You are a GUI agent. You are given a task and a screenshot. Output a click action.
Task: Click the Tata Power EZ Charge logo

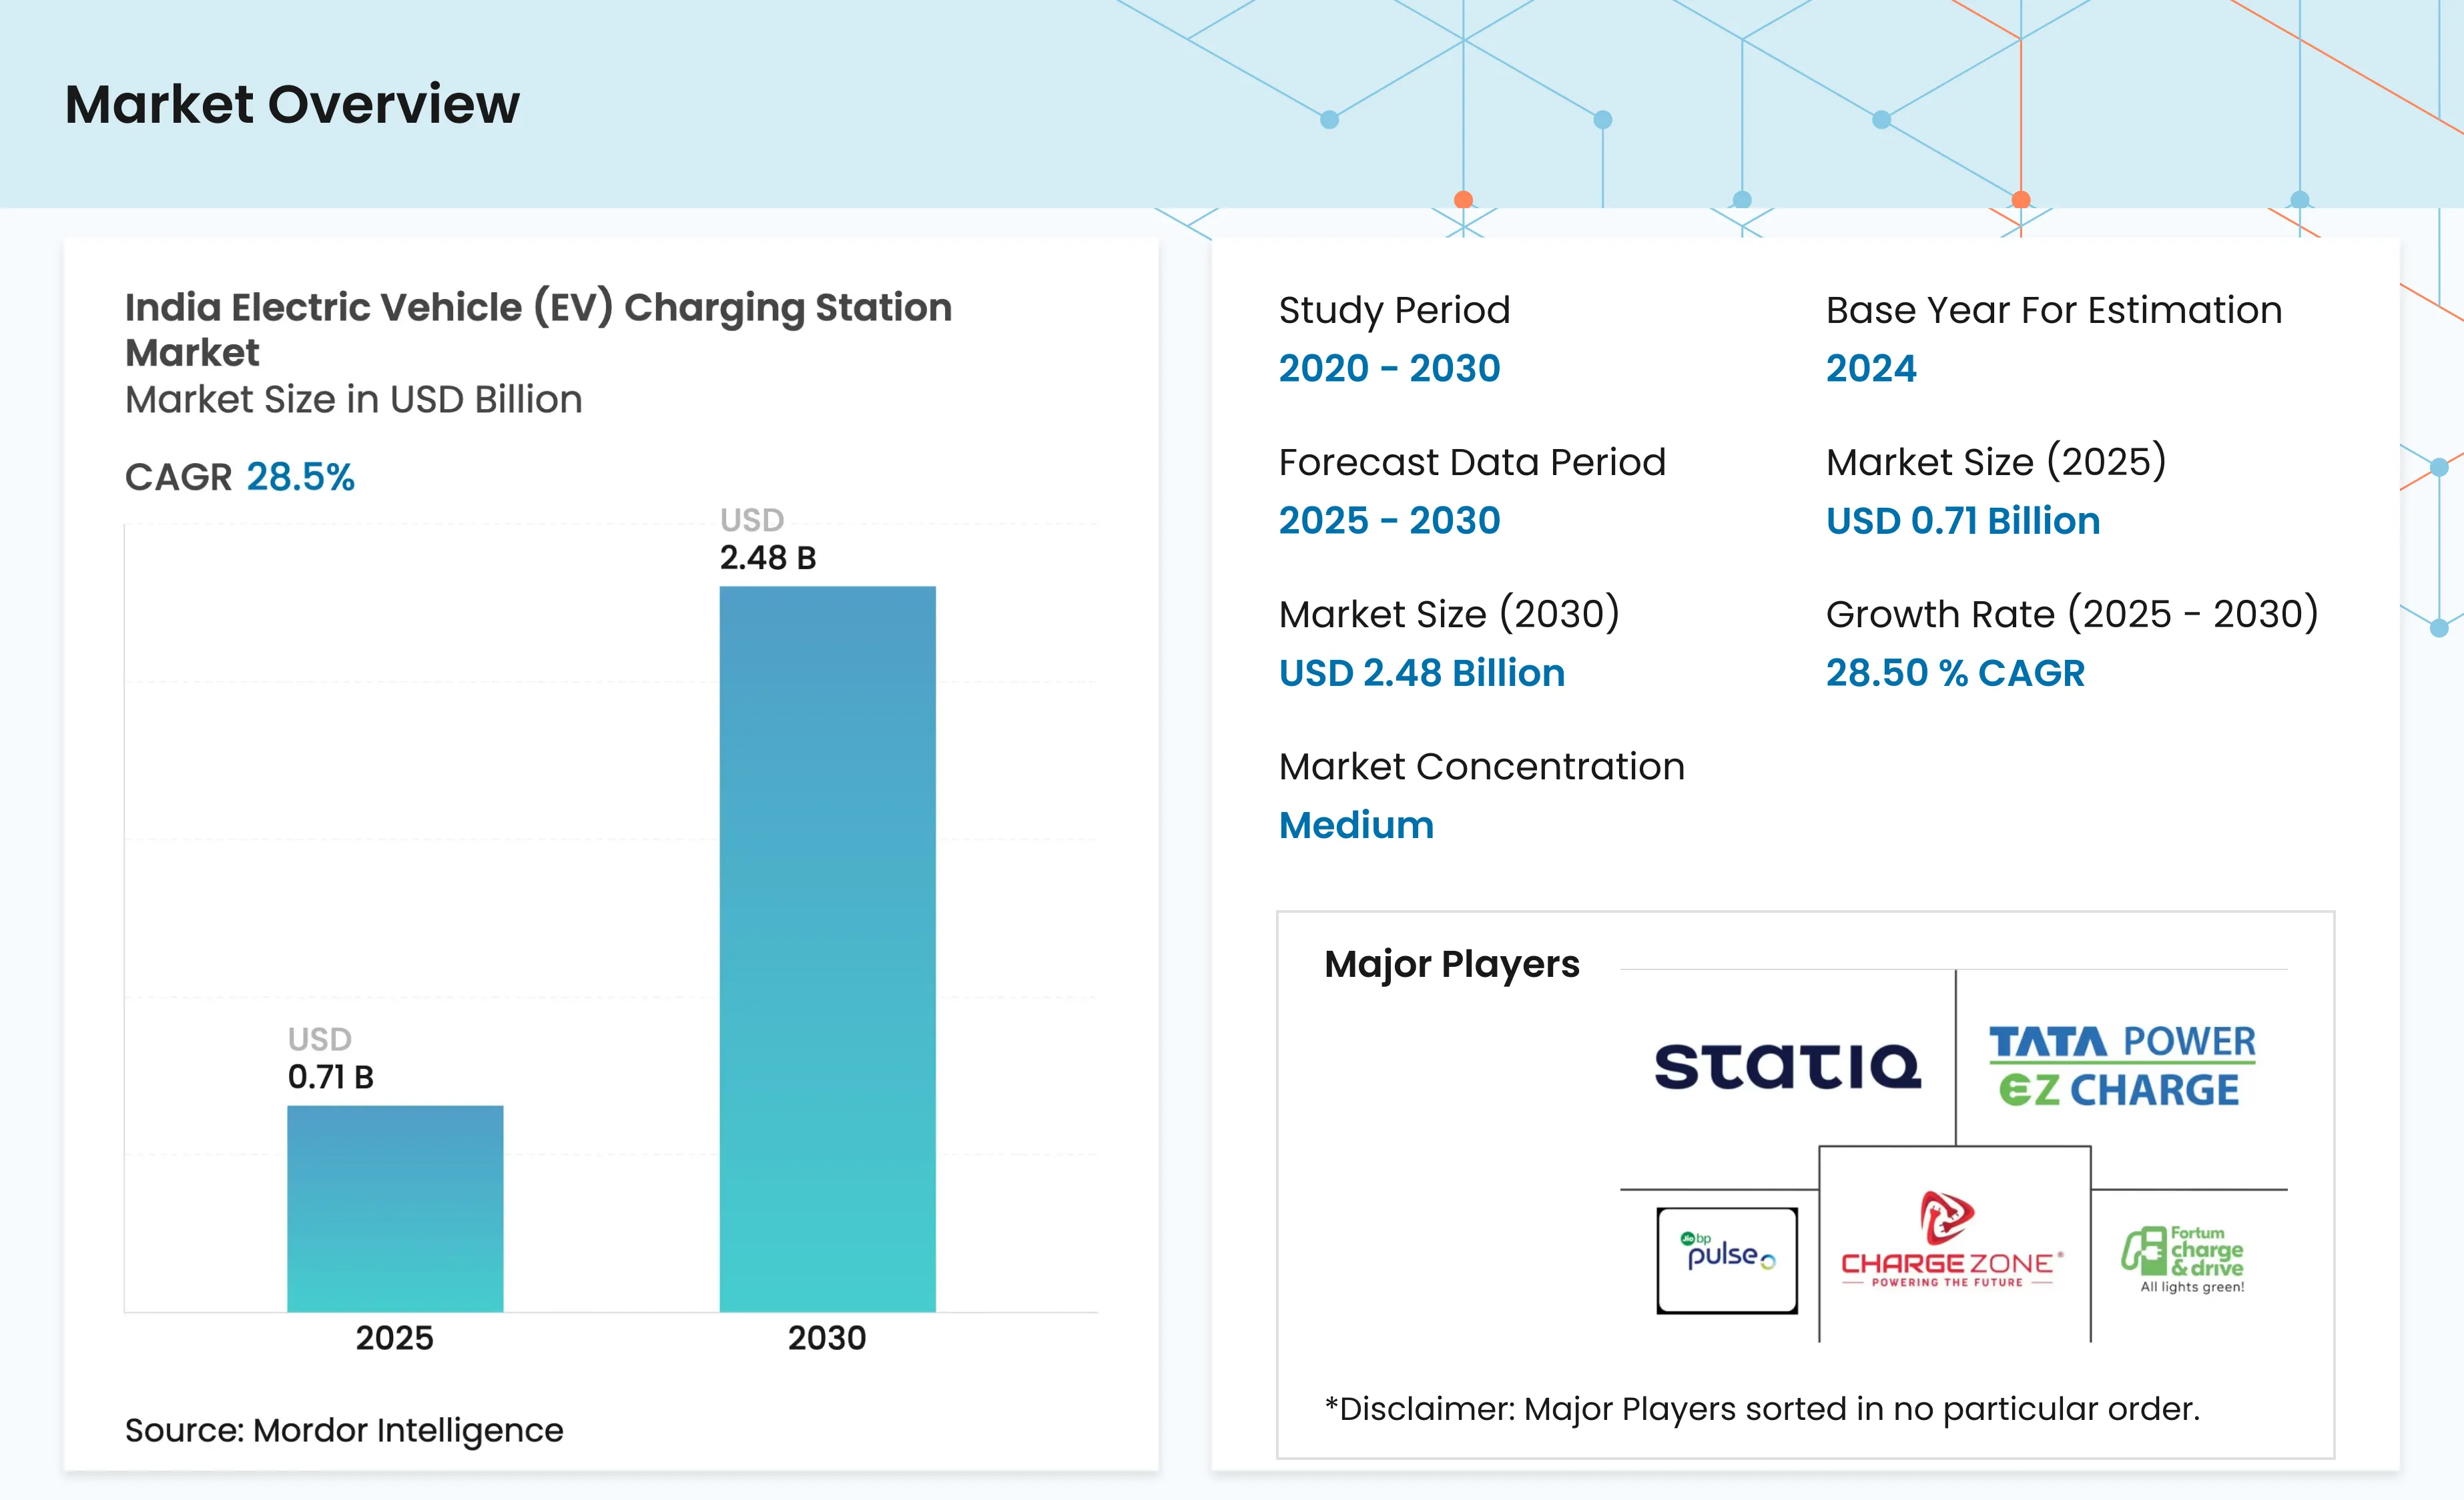click(2122, 1066)
